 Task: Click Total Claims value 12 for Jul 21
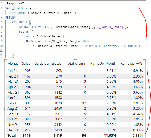point(84,103)
